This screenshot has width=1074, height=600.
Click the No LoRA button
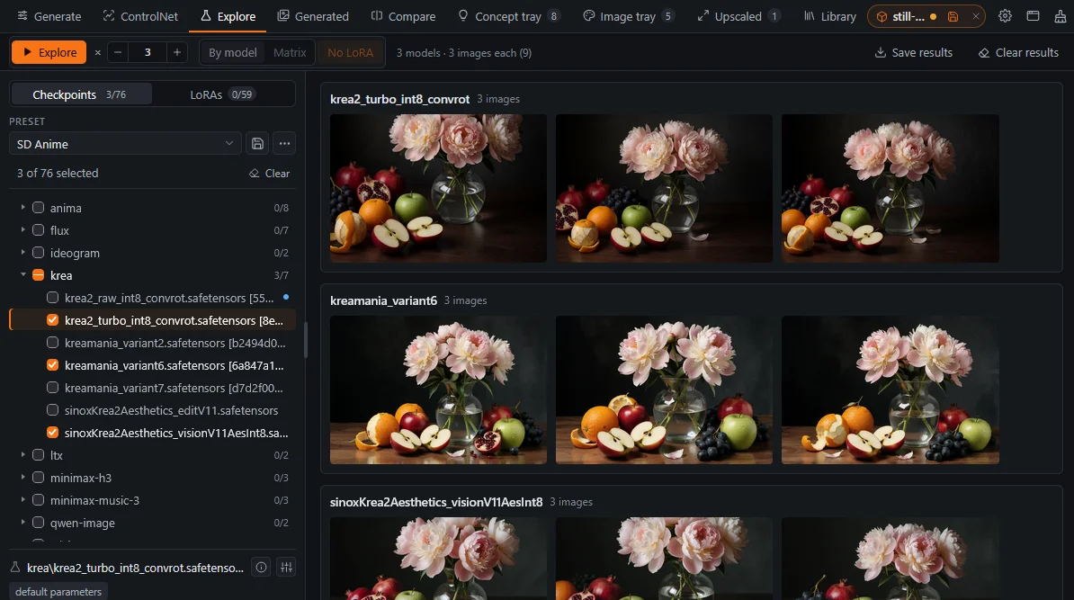pos(350,53)
